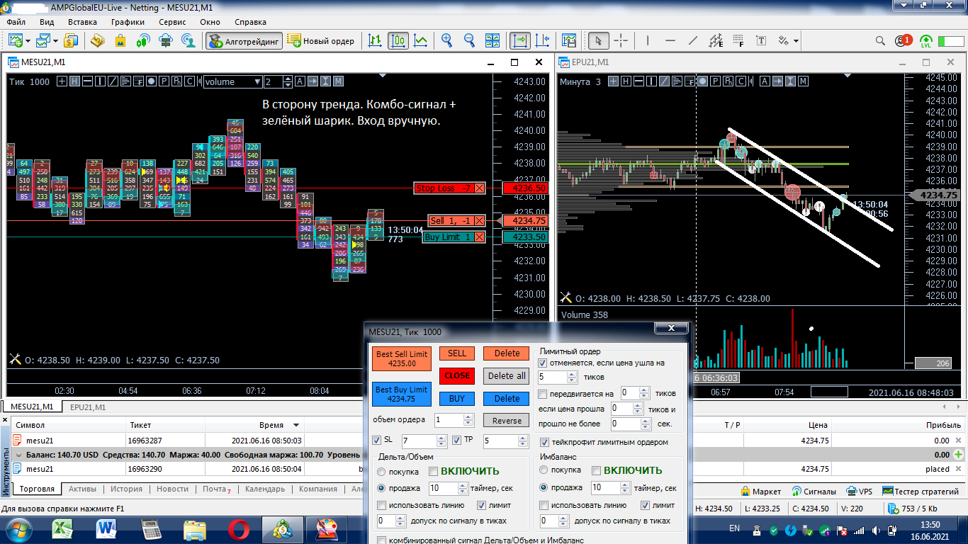The image size is (968, 544).
Task: Click the SL value spinner arrows
Action: 442,441
